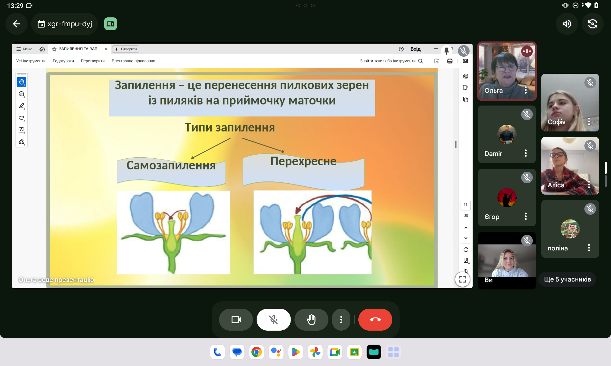Screen dimensions: 611x366
Task: Open more options in call controls
Action: click(341, 320)
